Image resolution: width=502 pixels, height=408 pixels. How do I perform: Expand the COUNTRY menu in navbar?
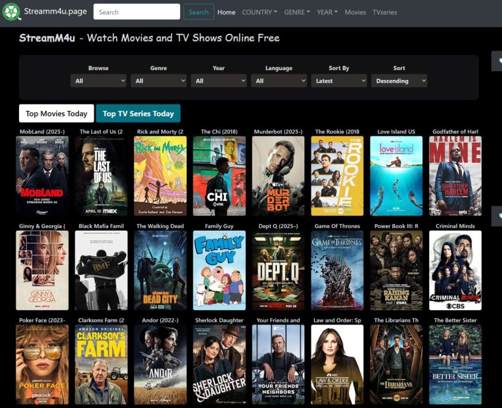point(259,12)
